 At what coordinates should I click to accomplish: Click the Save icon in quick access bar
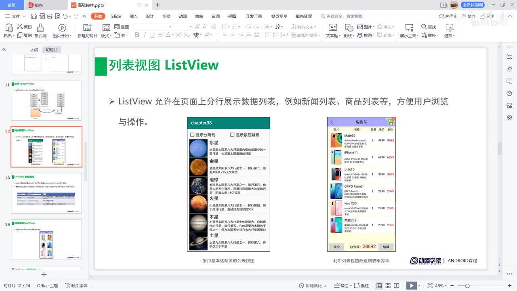click(34, 16)
